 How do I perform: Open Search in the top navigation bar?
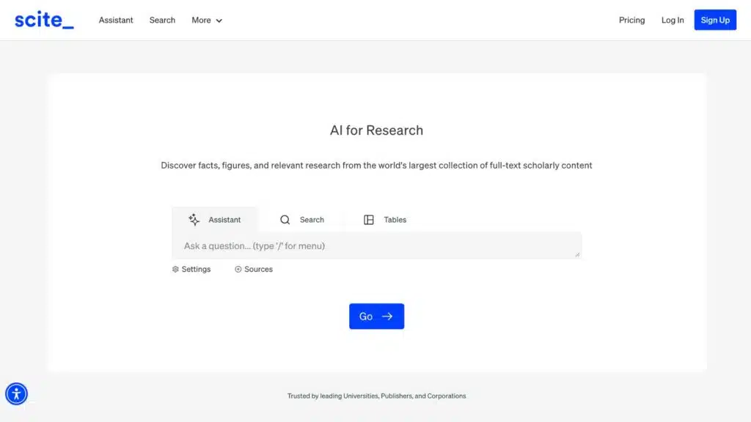pyautogui.click(x=162, y=21)
